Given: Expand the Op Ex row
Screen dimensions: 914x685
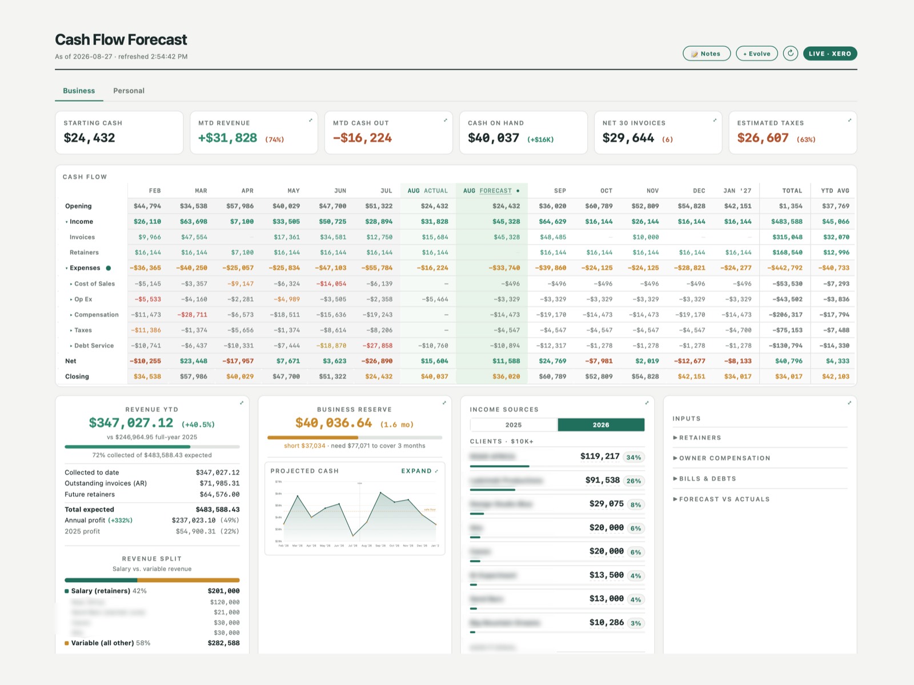Looking at the screenshot, I should (71, 299).
